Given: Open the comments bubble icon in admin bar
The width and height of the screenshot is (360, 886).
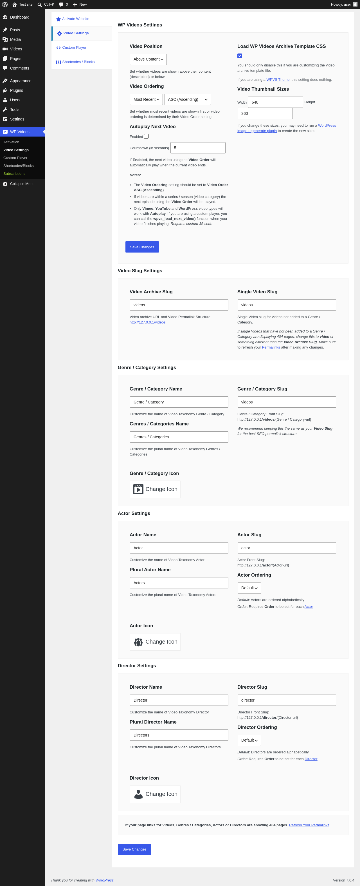Looking at the screenshot, I should (x=61, y=5).
